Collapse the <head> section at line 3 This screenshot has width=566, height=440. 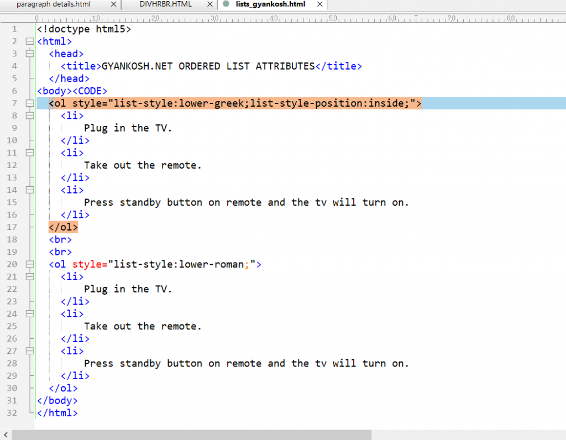[x=30, y=54]
